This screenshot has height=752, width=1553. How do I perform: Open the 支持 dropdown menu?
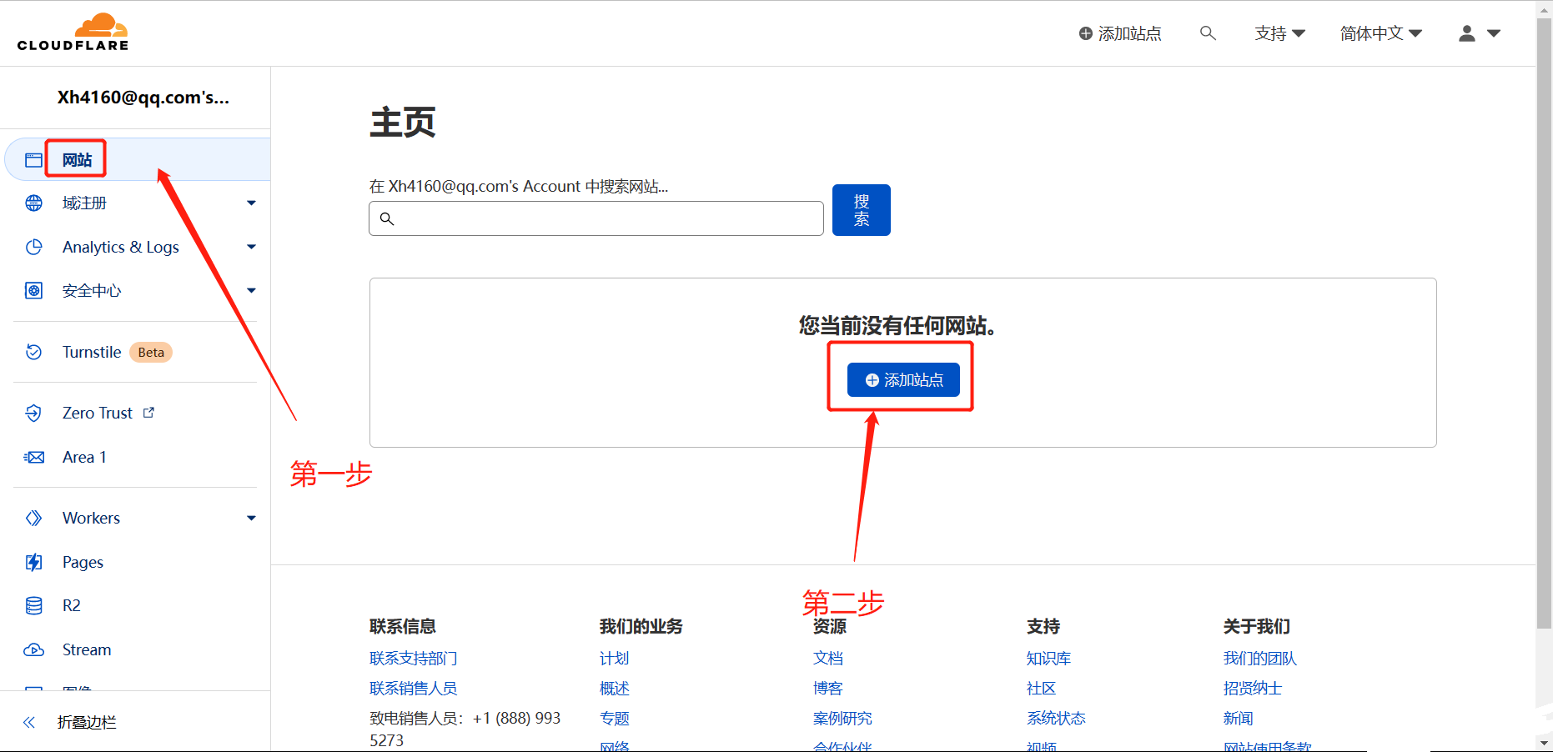pyautogui.click(x=1279, y=33)
